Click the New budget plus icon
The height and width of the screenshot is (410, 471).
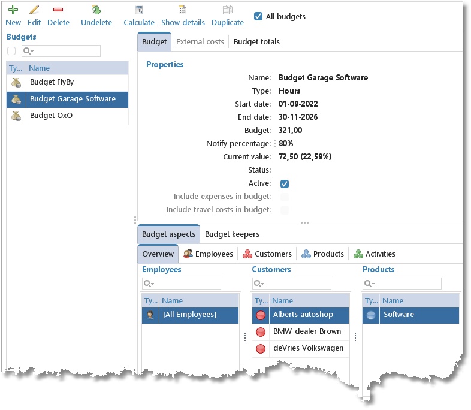click(13, 10)
